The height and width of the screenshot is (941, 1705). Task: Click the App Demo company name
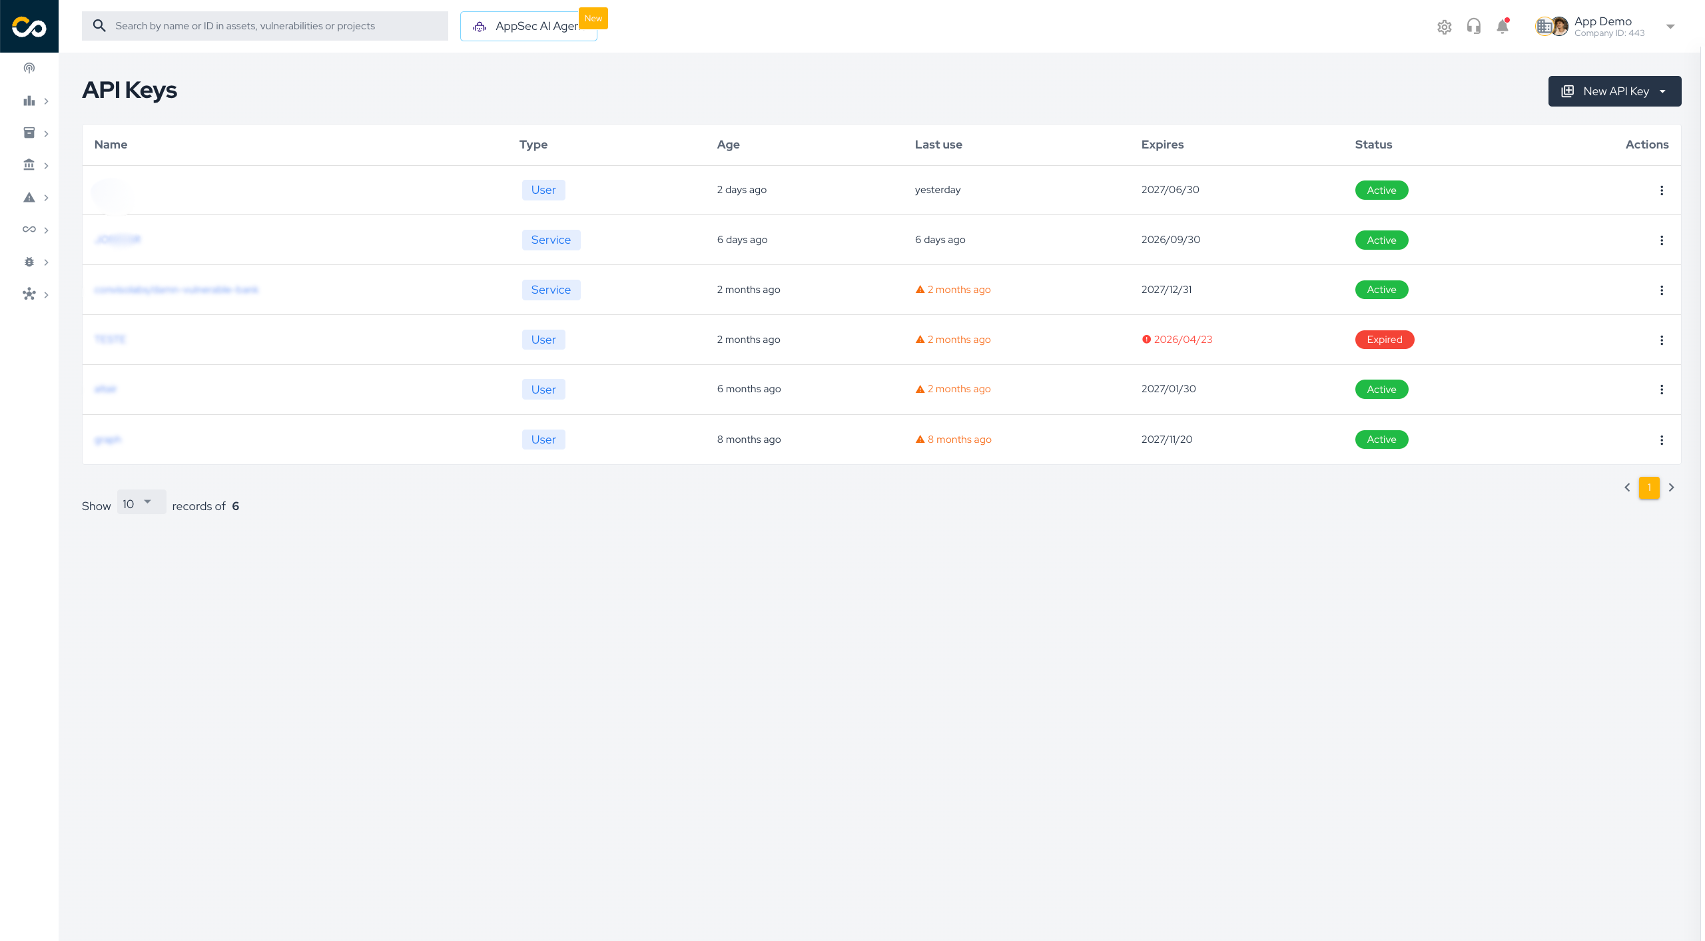click(x=1602, y=21)
